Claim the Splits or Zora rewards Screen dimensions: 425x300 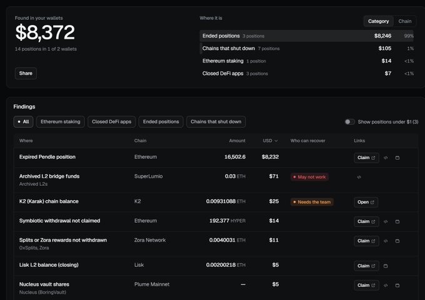[x=366, y=241]
